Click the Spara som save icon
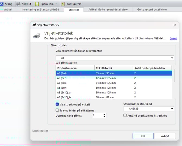This screenshot has width=182, height=146. point(37,4)
